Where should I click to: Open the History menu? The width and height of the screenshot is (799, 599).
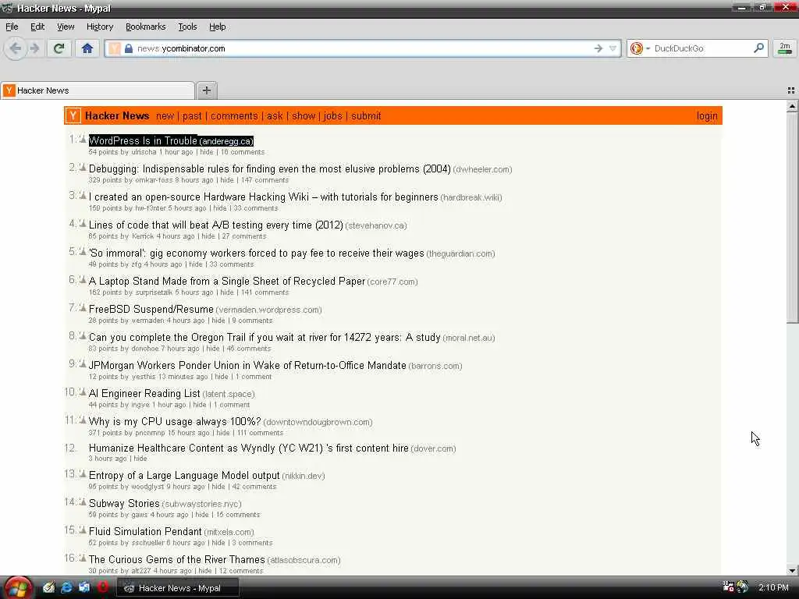[99, 27]
